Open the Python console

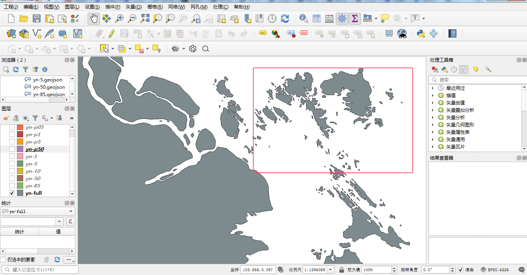421,34
